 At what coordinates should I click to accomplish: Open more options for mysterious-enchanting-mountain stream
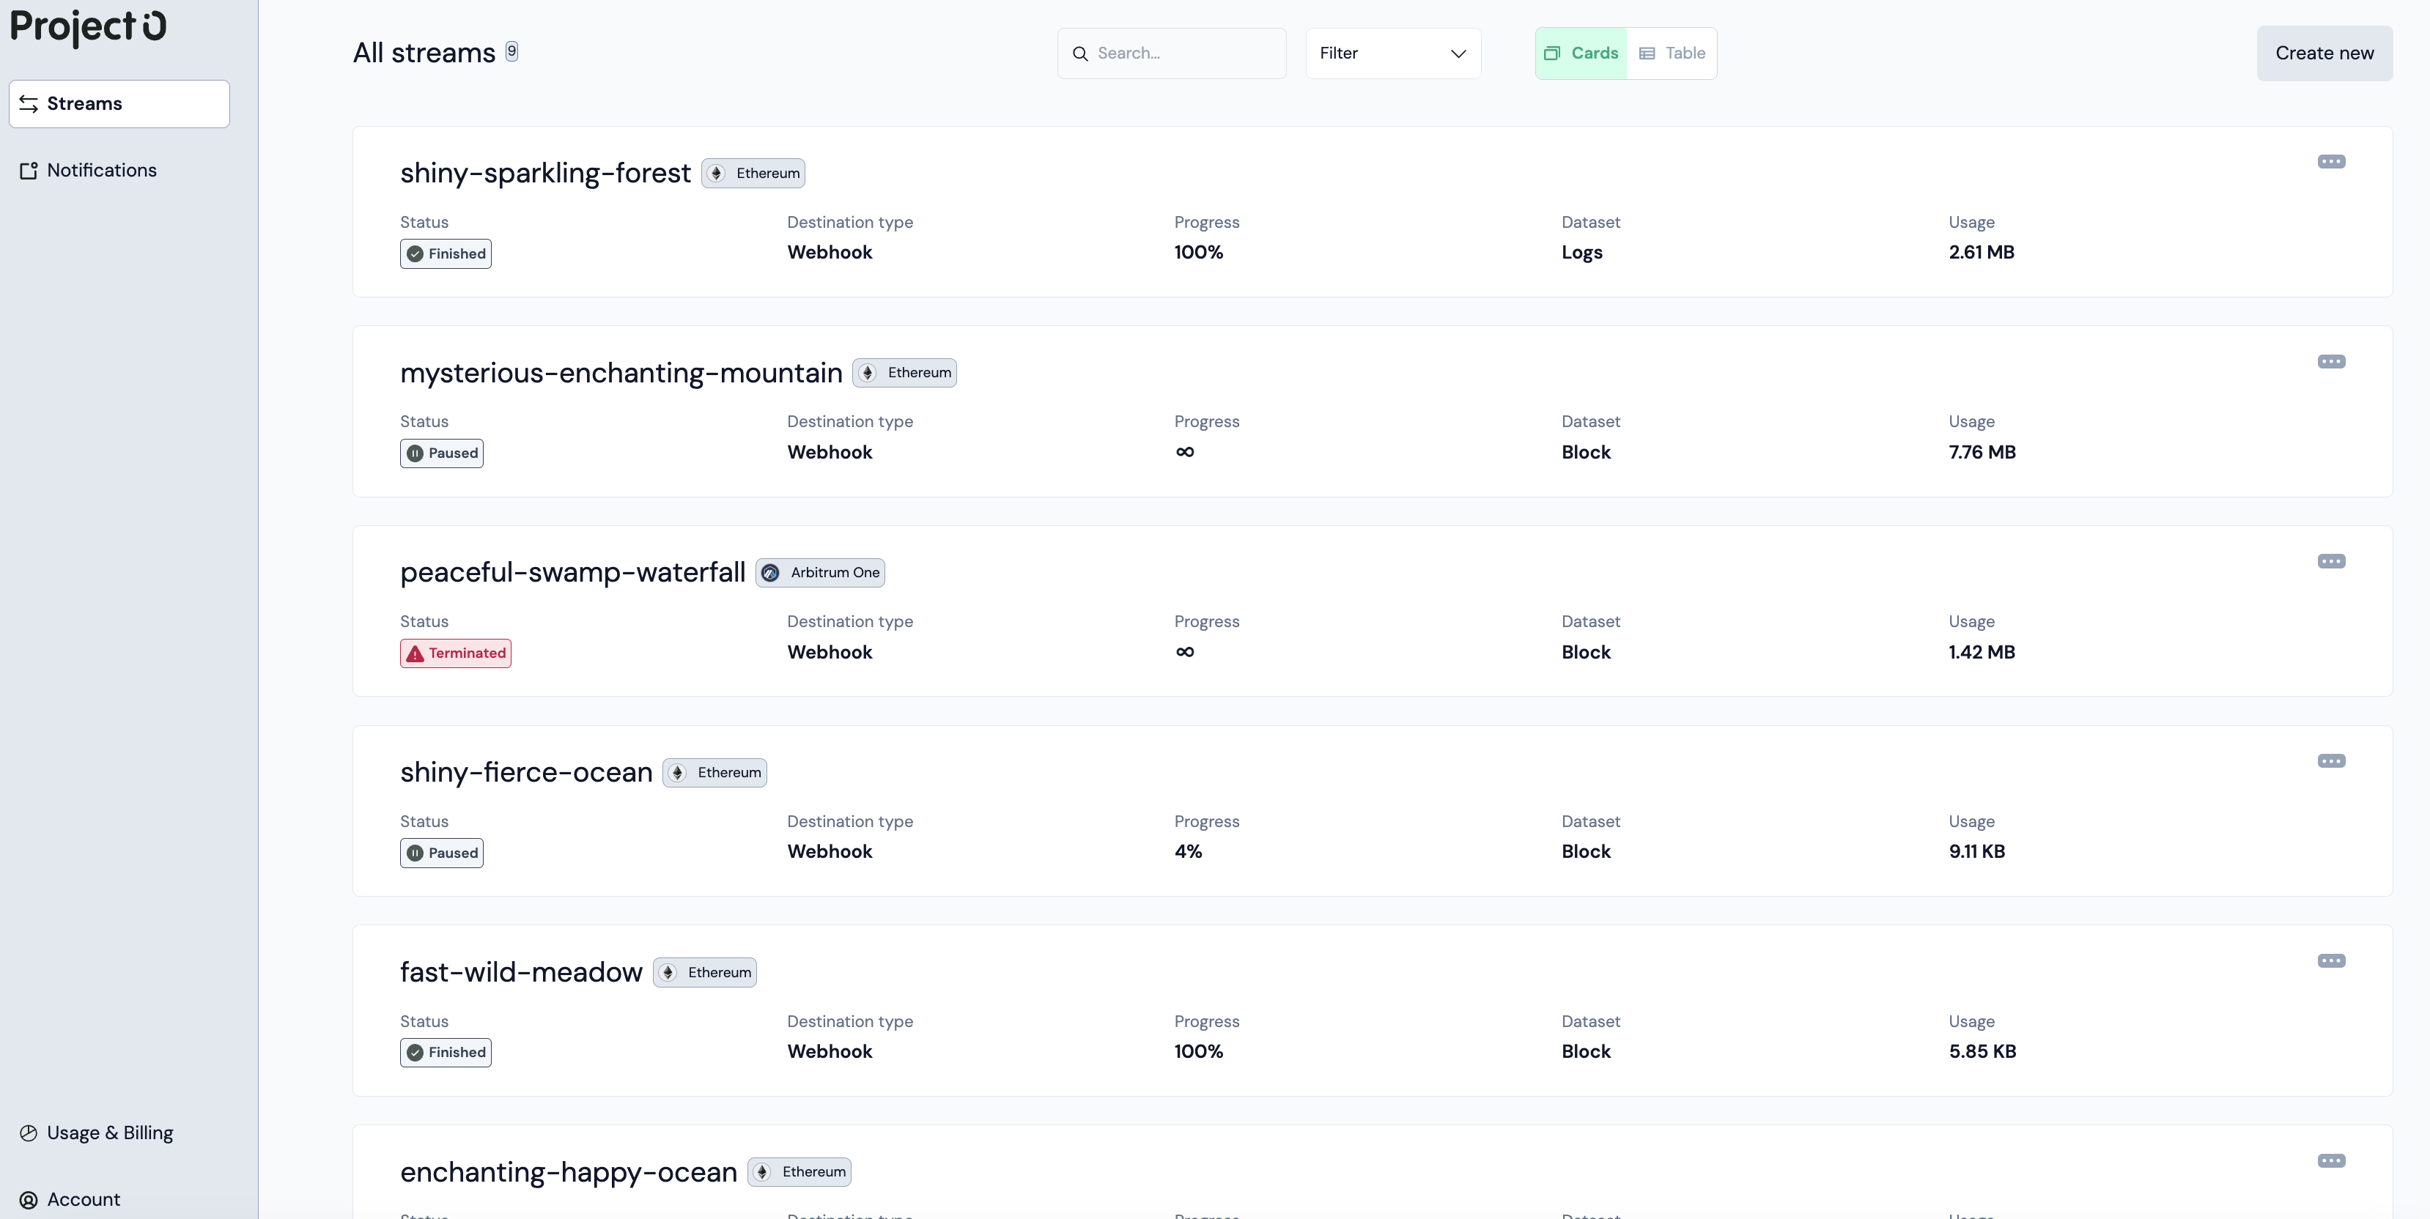tap(2331, 361)
